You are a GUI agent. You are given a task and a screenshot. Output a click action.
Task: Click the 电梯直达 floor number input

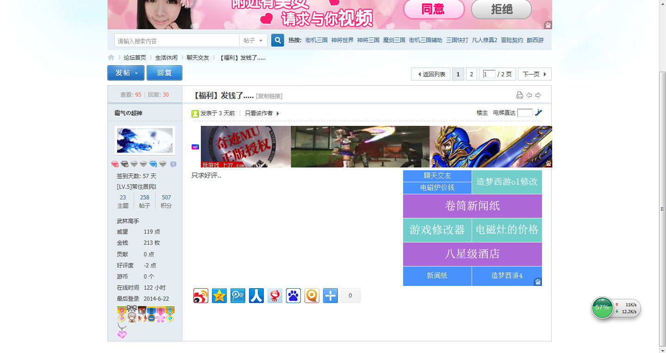(525, 113)
